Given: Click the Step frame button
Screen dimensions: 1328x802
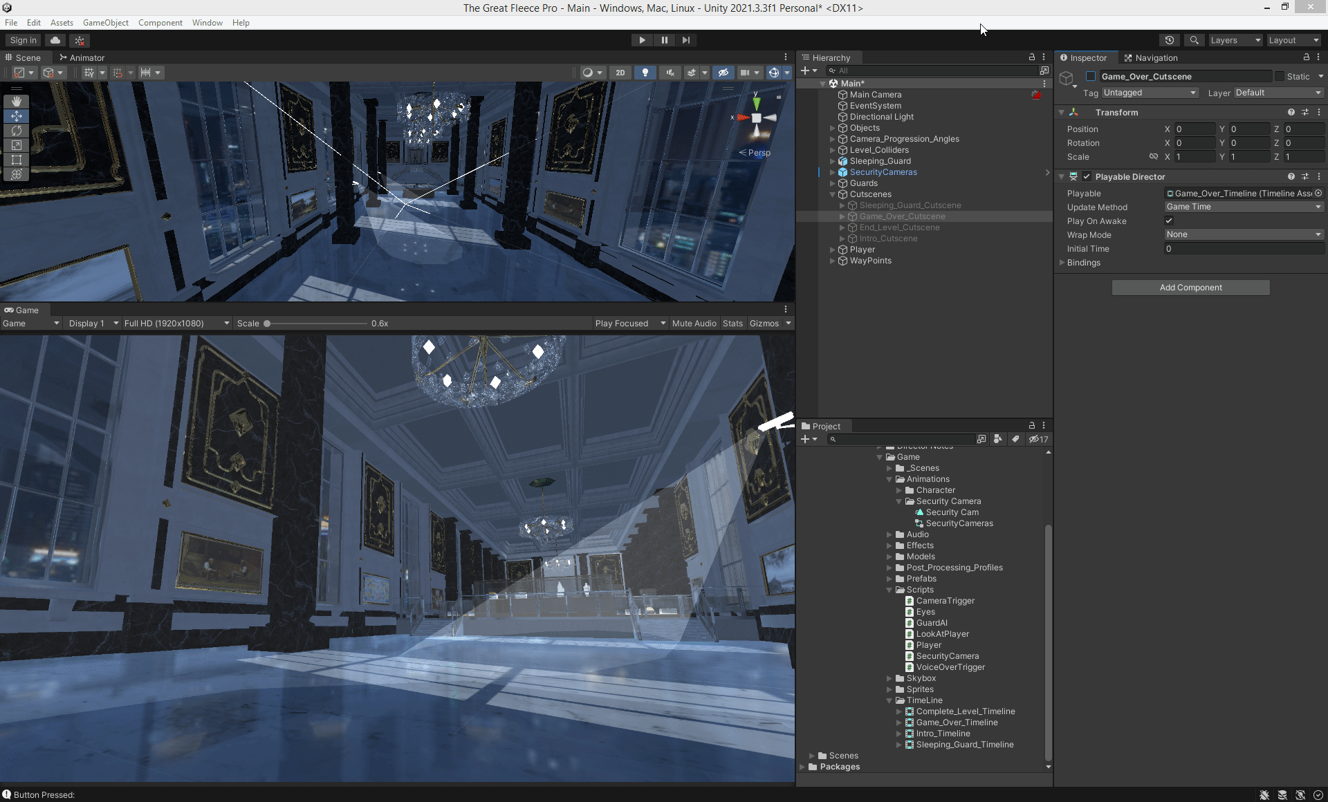Looking at the screenshot, I should 685,40.
